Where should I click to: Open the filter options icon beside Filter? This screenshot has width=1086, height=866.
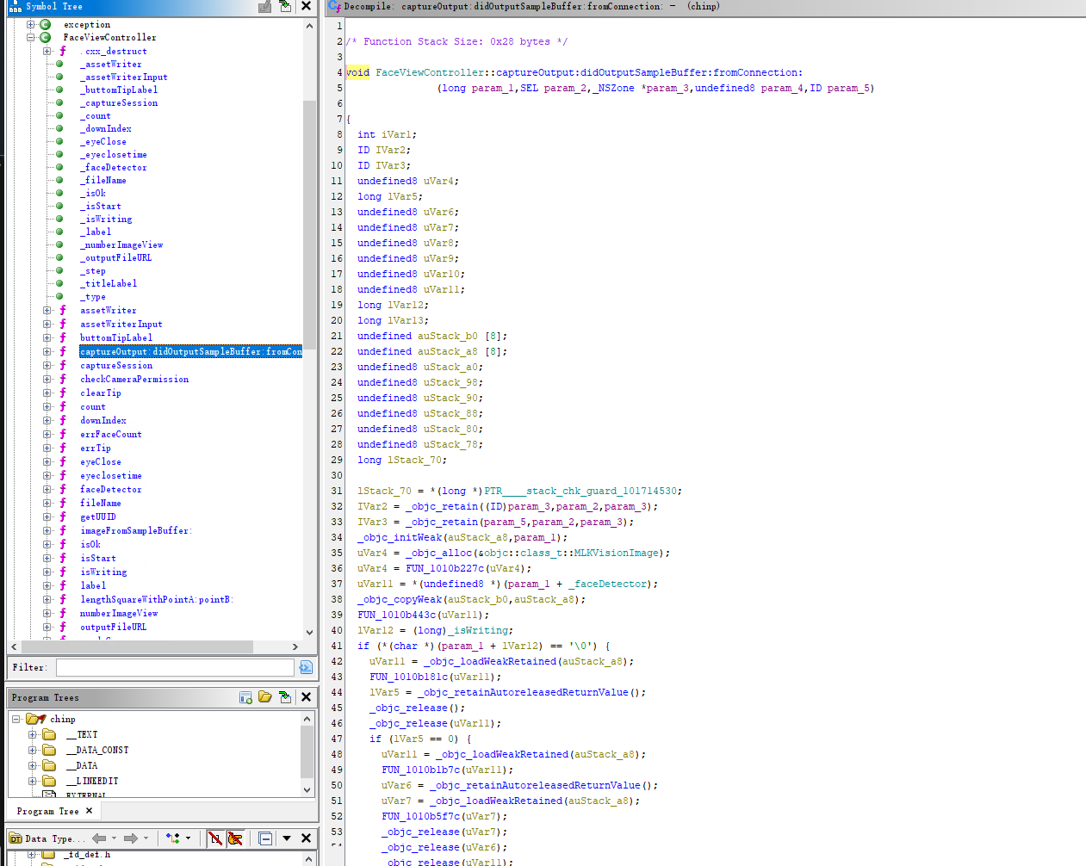pos(305,667)
